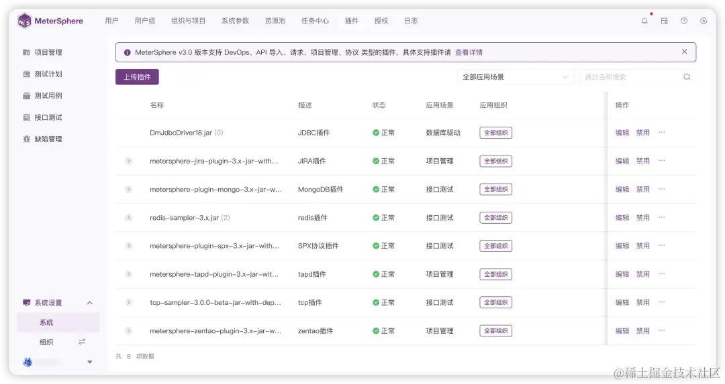Expand the metersphere-tapd-plugin row
725x384 pixels.
pyautogui.click(x=128, y=274)
